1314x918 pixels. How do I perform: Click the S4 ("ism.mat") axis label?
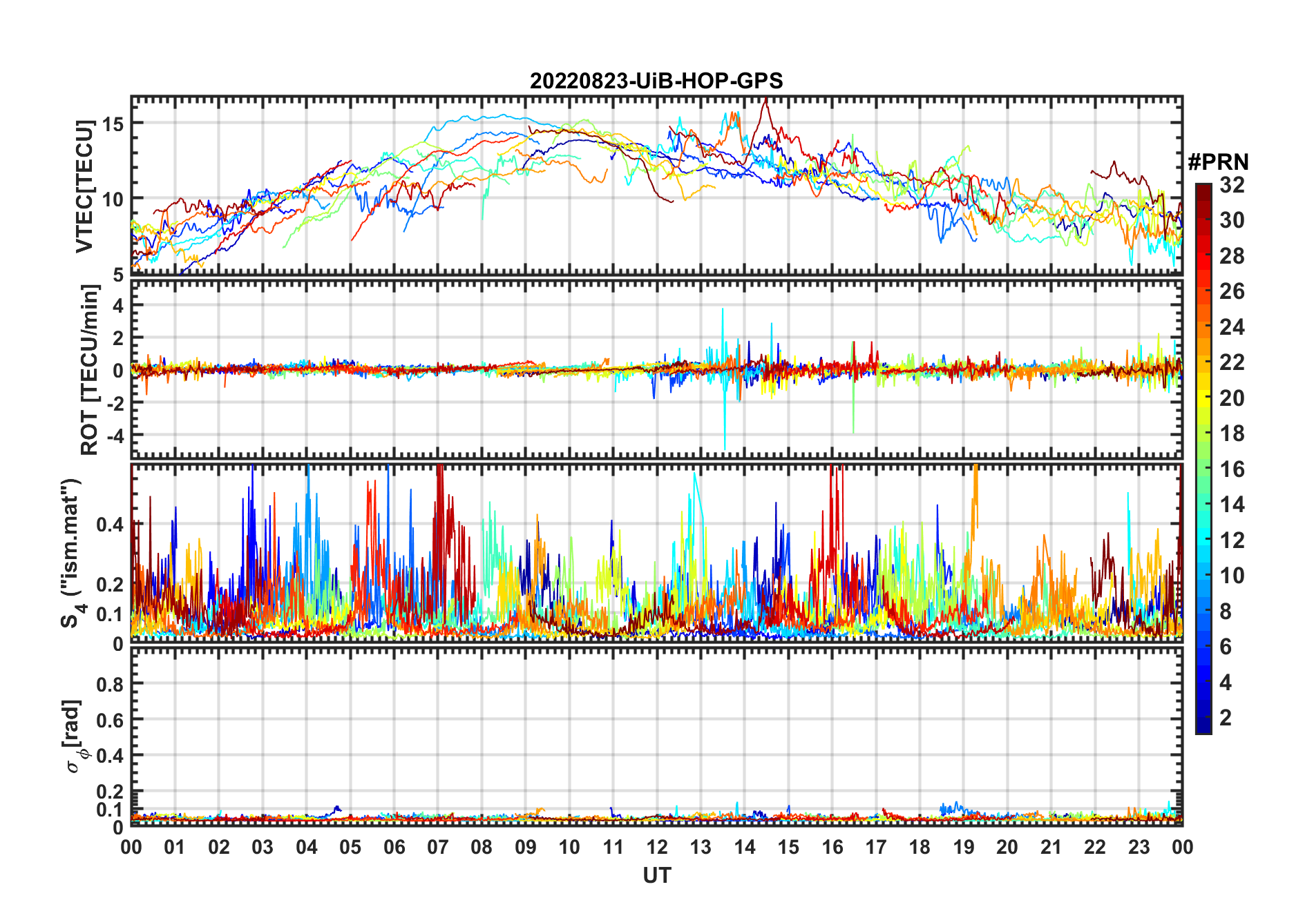[x=73, y=553]
